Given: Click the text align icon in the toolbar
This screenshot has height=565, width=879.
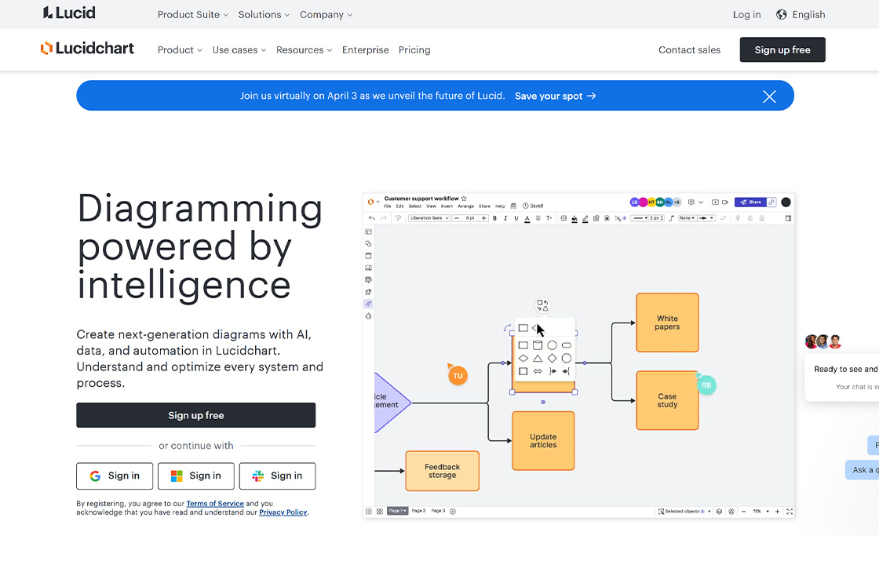Looking at the screenshot, I should click(x=538, y=218).
